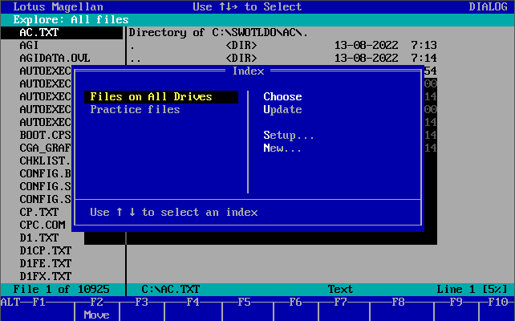Click the C:\AC.TXT path in status bar
This screenshot has height=321, width=515.
170,289
